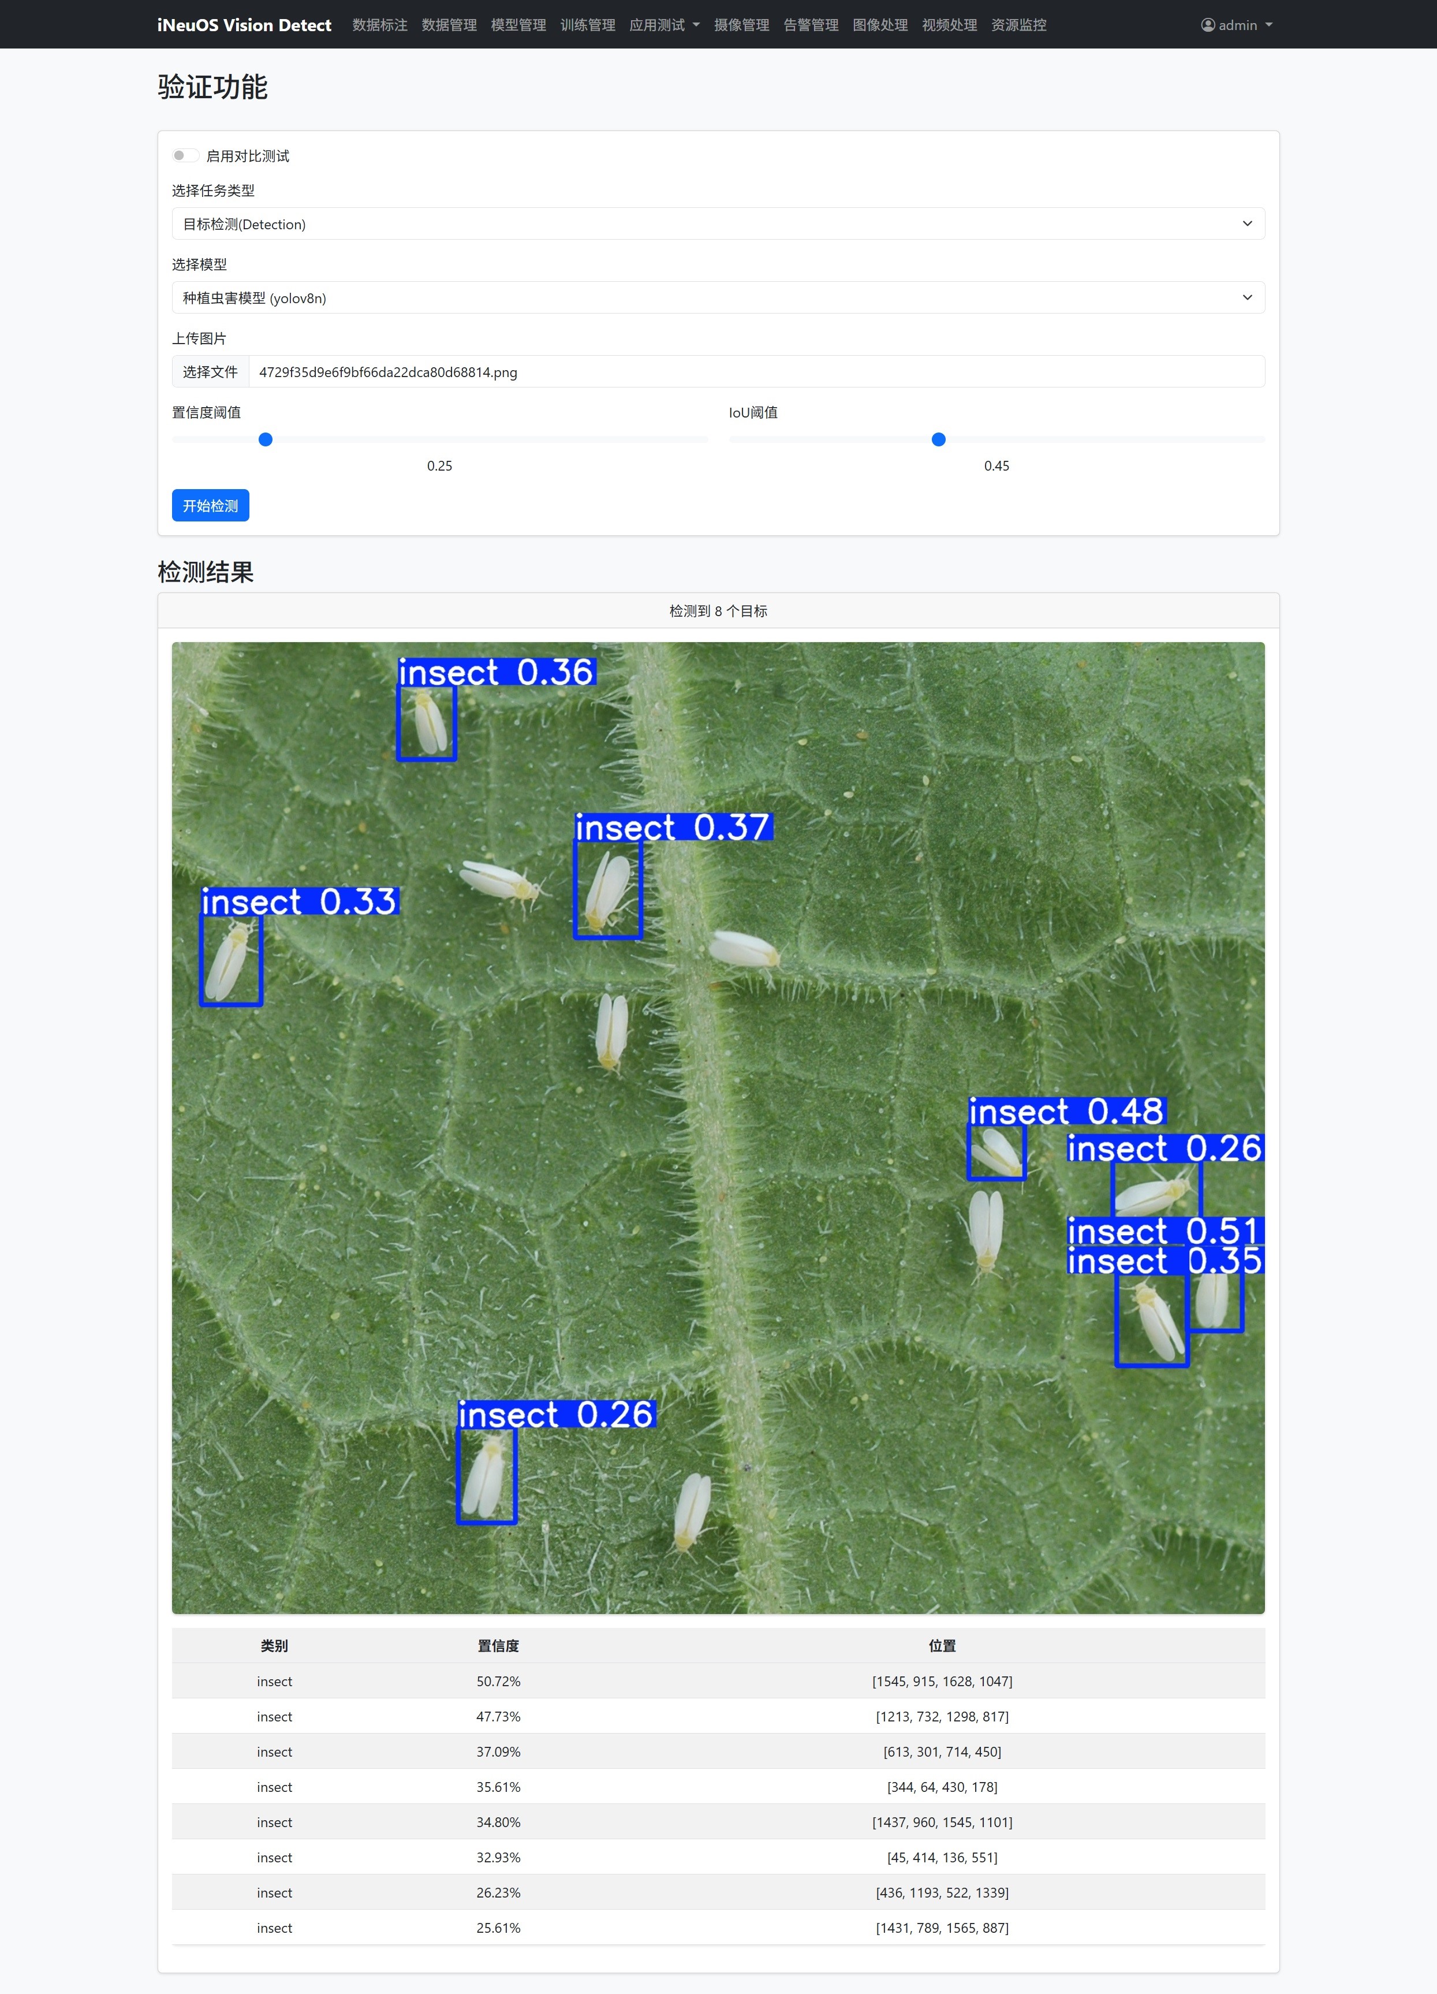
Task: Click the 置信度阈值 slider handle
Action: [266, 439]
